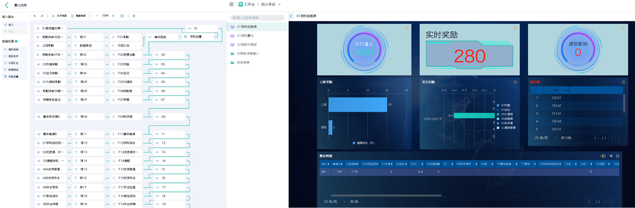Select the F05大课间 node

[126, 82]
